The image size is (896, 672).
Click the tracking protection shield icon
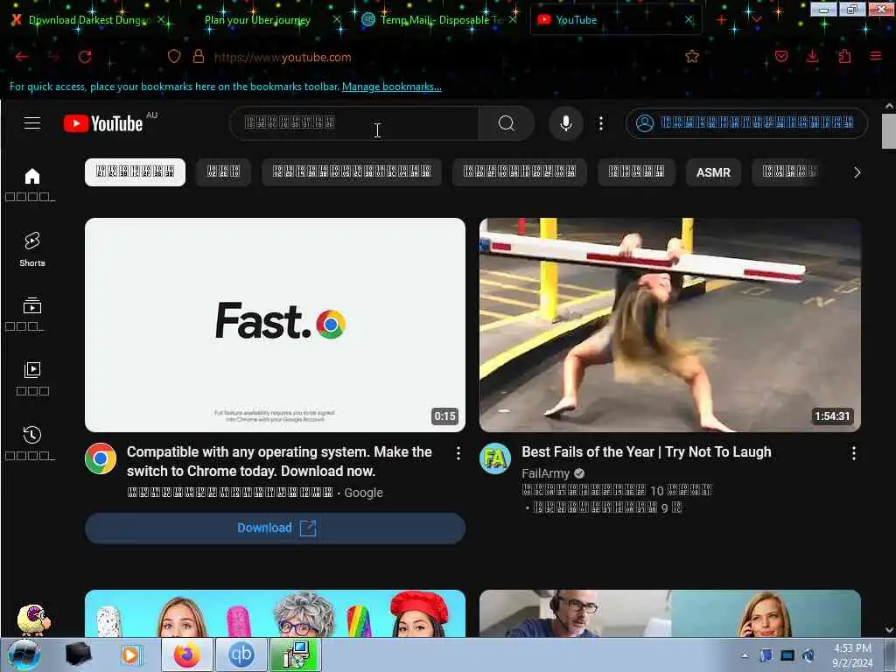(174, 57)
